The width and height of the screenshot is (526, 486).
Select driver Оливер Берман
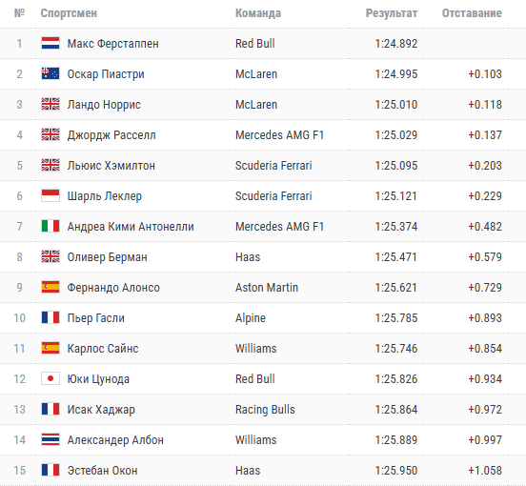pyautogui.click(x=107, y=257)
